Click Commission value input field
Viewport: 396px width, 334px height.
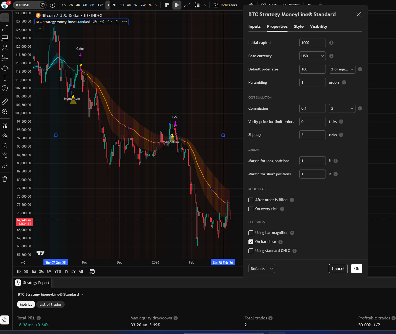pos(313,108)
